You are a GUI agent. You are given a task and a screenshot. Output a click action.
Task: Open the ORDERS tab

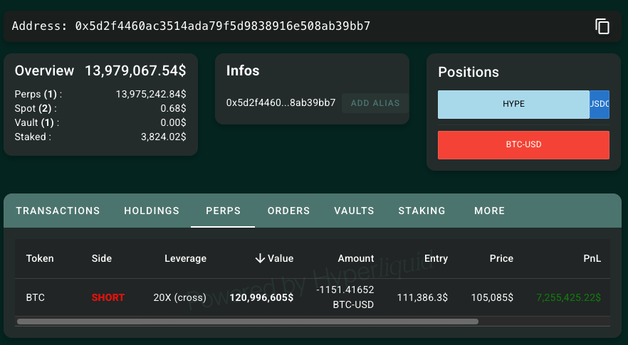[288, 211]
